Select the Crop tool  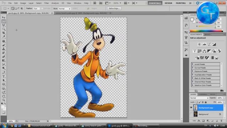coord(4,33)
